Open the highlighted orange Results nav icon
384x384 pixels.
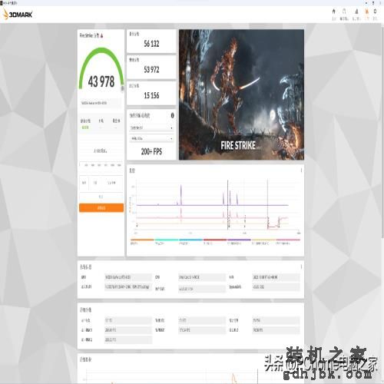click(x=367, y=12)
